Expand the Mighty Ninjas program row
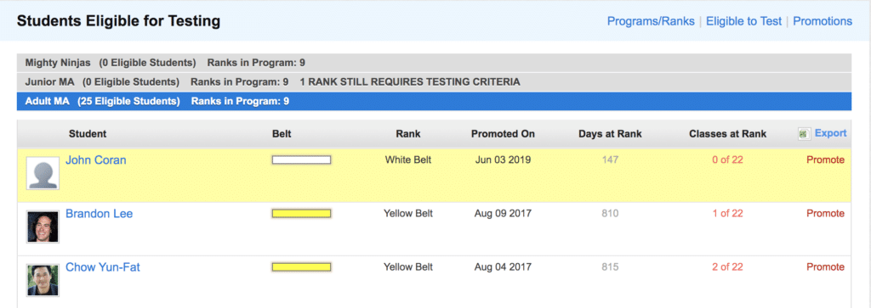871x308 pixels. point(434,63)
